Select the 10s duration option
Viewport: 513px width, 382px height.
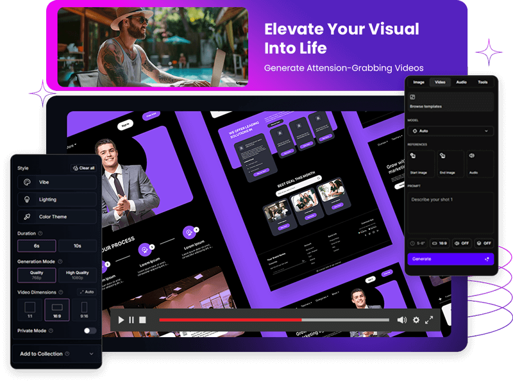tap(77, 246)
